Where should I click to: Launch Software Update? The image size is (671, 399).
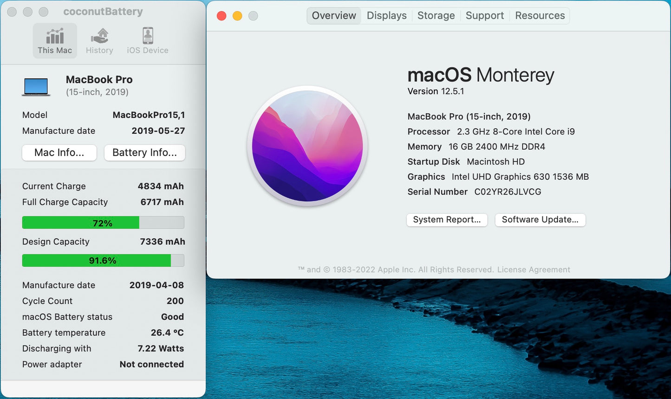point(540,220)
